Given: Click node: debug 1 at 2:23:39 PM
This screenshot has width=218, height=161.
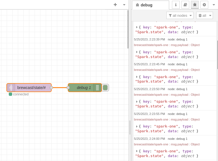Looking at the screenshot, I should [178, 40].
